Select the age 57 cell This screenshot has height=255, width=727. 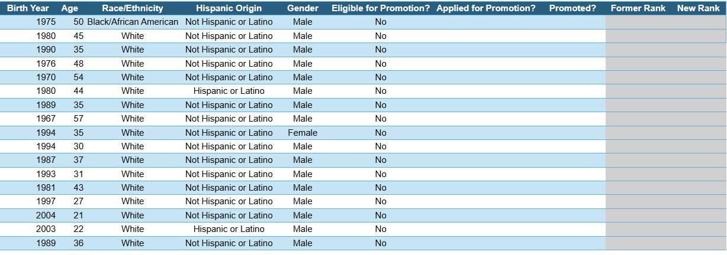click(78, 119)
